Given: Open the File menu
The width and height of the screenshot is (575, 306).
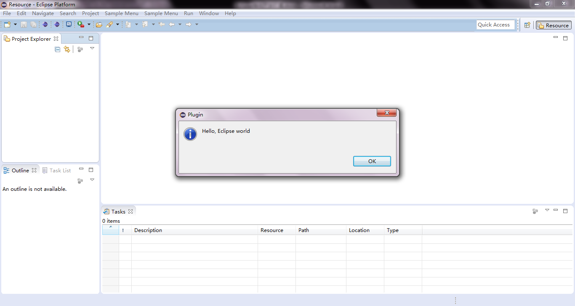Looking at the screenshot, I should 7,13.
